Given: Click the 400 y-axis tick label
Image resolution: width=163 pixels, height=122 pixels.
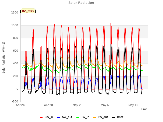Looking at the screenshot, I should tap(16, 63).
